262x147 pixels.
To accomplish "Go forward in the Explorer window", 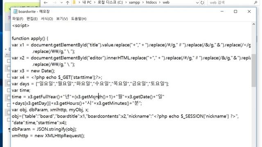I will [54, 2].
